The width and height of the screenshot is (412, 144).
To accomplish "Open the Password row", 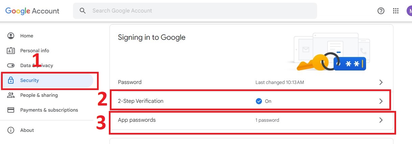I will 251,82.
